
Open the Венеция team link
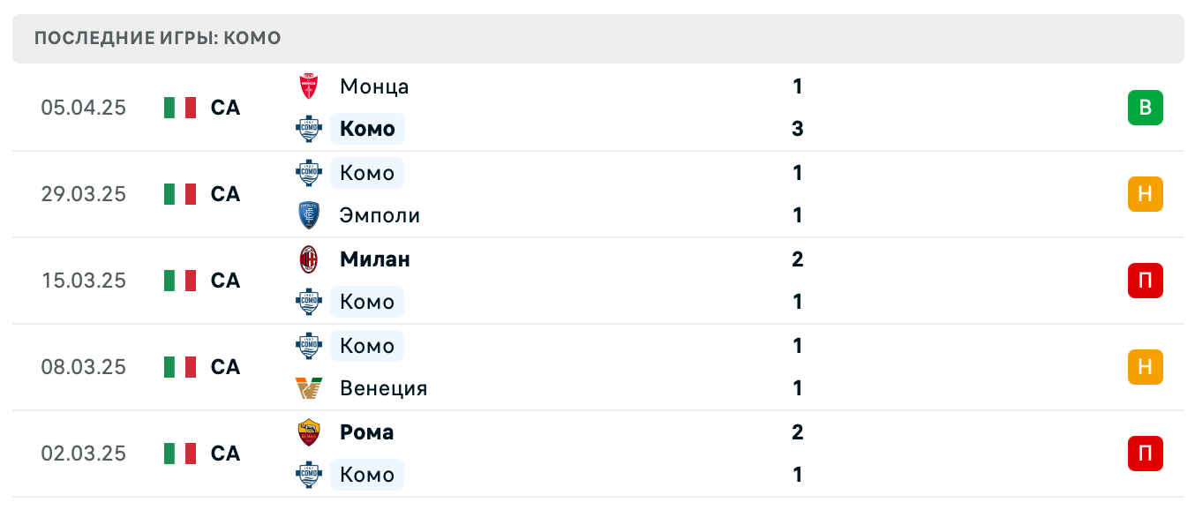pyautogui.click(x=383, y=388)
